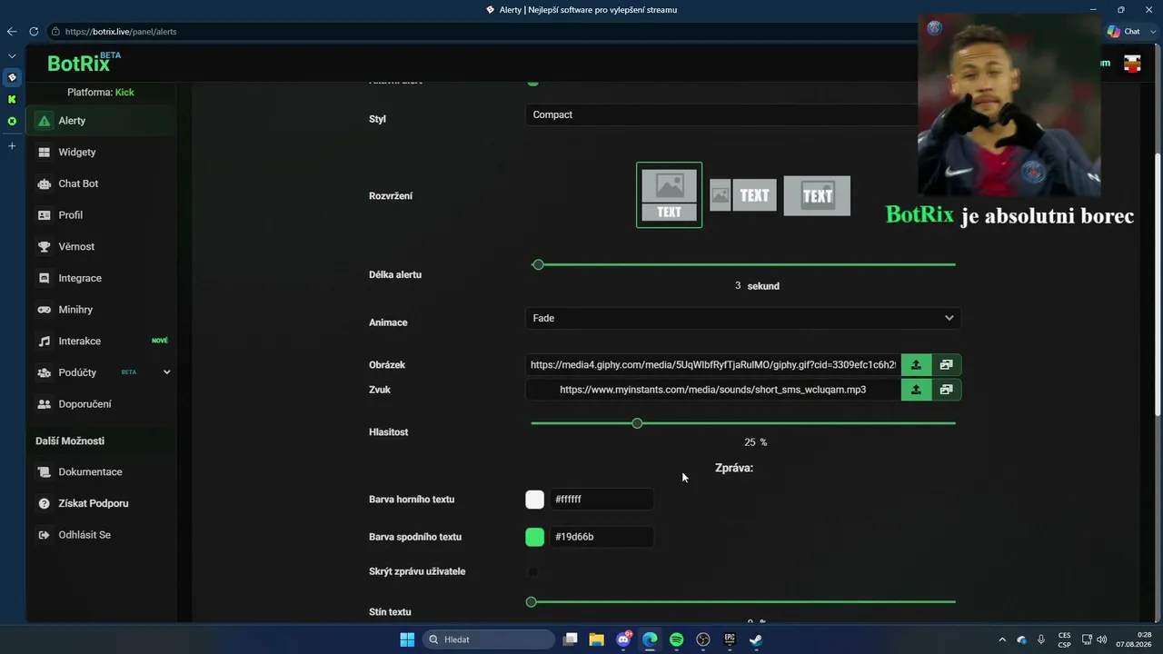The image size is (1163, 654).
Task: Click the microphone tray icon
Action: (x=1041, y=639)
